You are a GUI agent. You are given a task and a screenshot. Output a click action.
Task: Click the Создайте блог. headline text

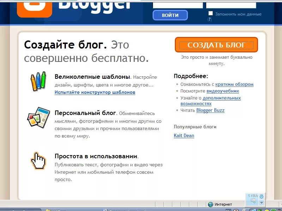click(x=66, y=45)
